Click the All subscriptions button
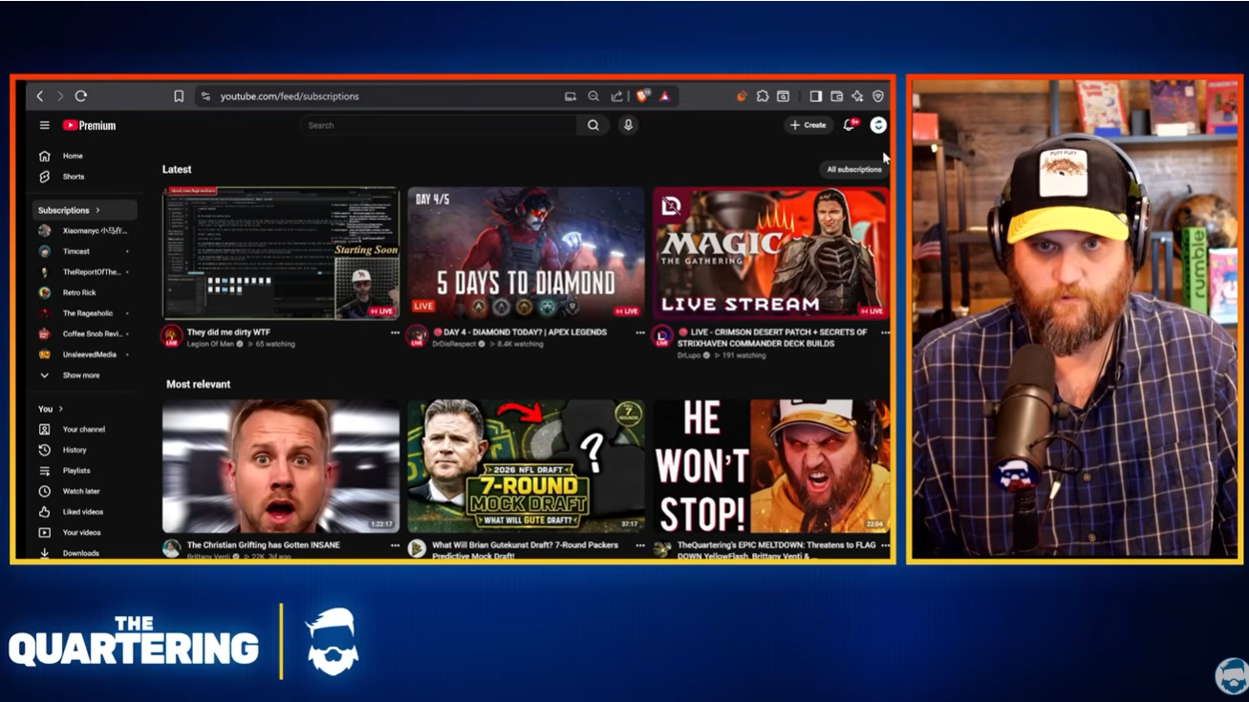Image resolution: width=1249 pixels, height=702 pixels. [x=854, y=169]
